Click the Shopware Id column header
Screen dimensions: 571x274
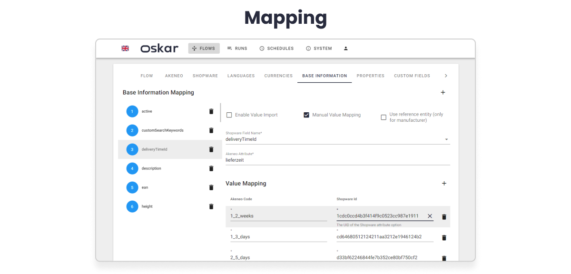coord(347,199)
